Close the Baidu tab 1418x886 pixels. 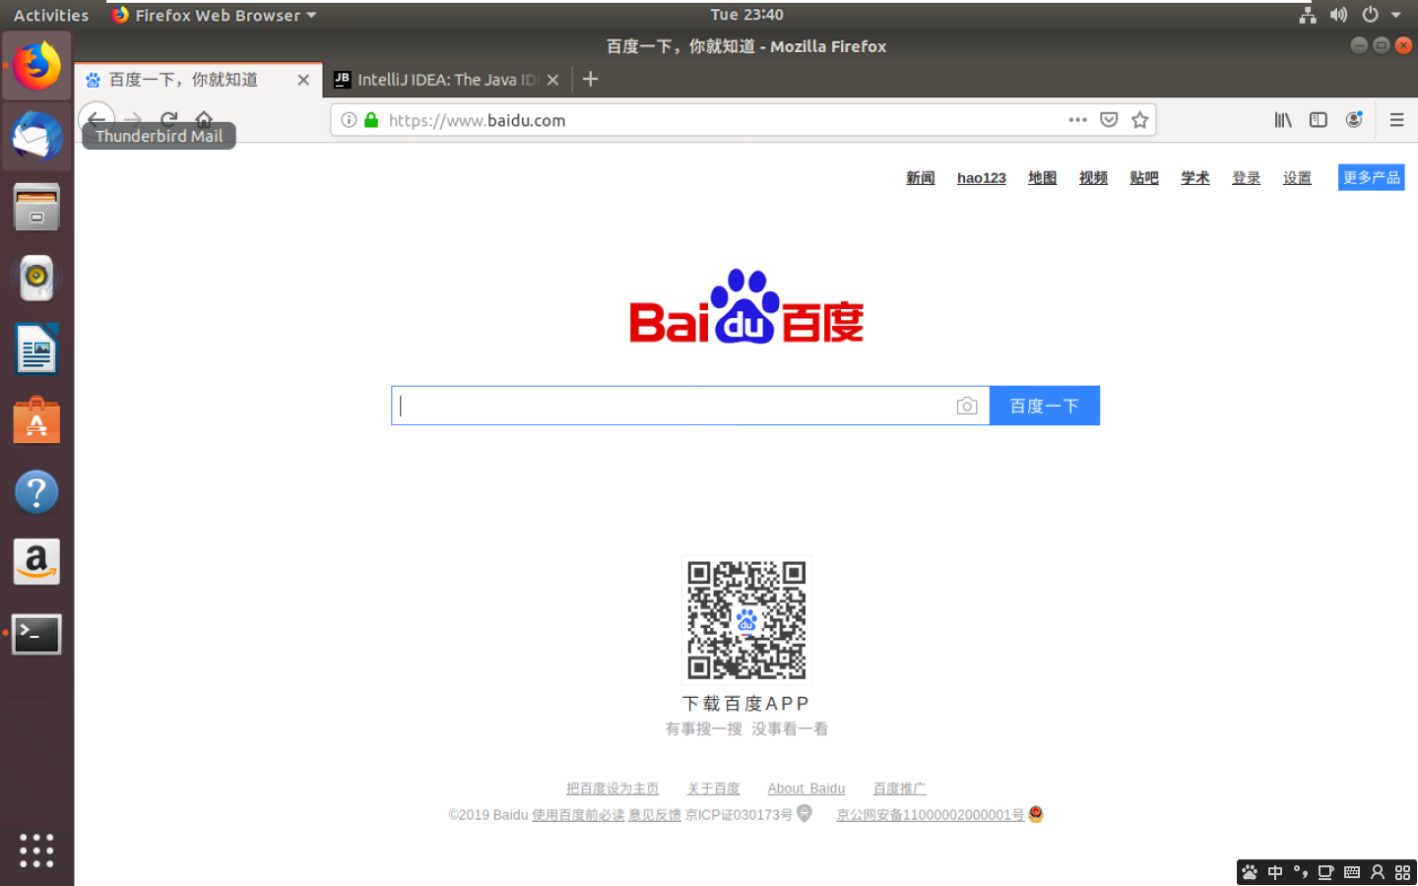pos(303,80)
